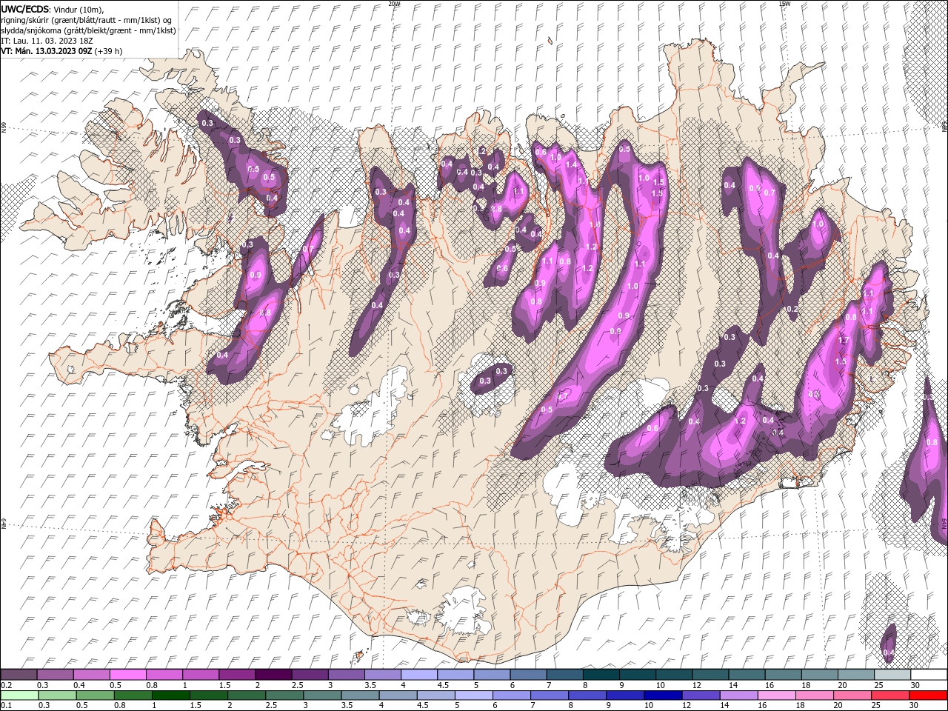The height and width of the screenshot is (711, 948).
Task: Pick the light lavender 4–4.5 swatch in the upper legend
Action: pos(418,675)
